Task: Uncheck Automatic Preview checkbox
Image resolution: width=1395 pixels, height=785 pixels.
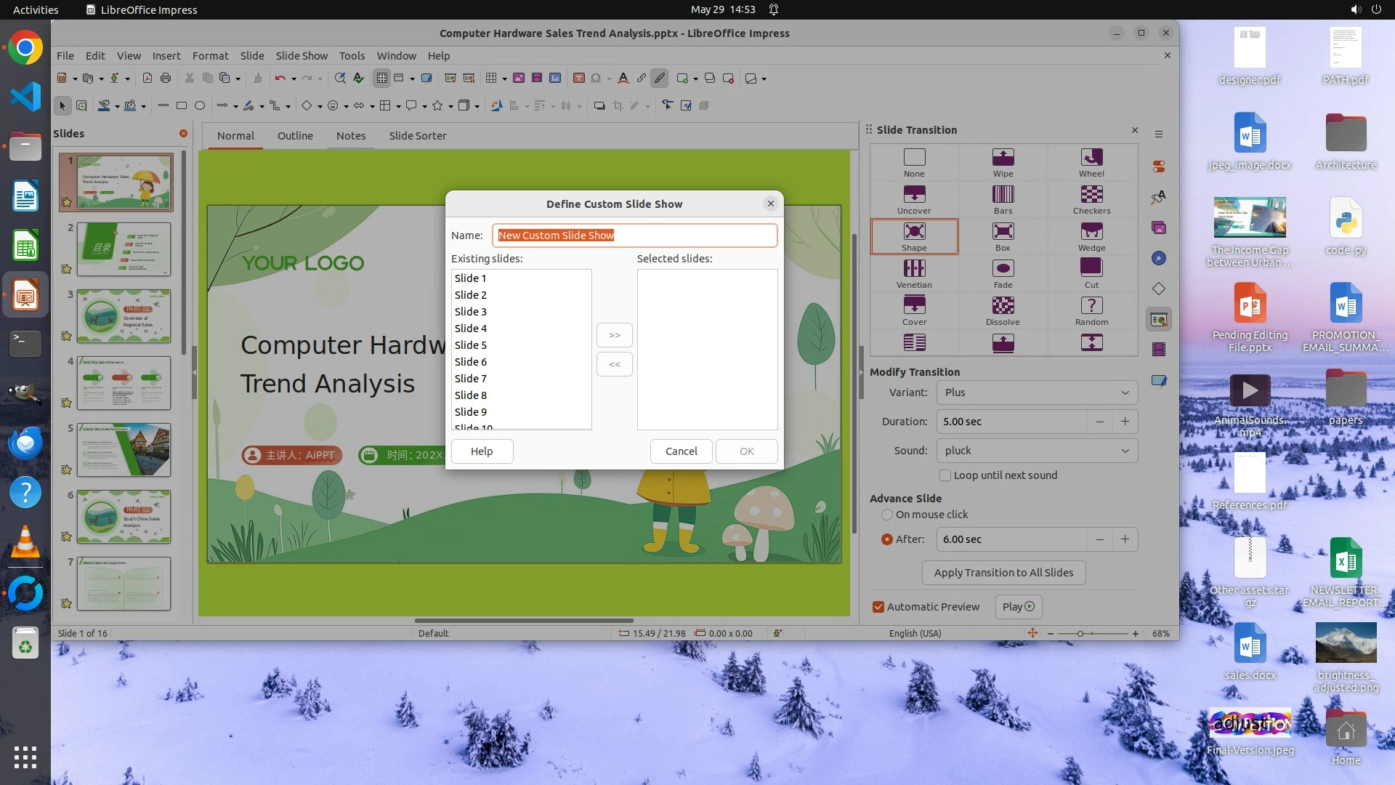Action: (x=878, y=607)
